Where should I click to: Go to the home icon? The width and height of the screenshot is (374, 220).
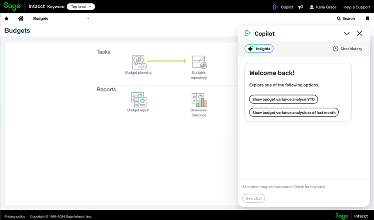click(x=21, y=18)
